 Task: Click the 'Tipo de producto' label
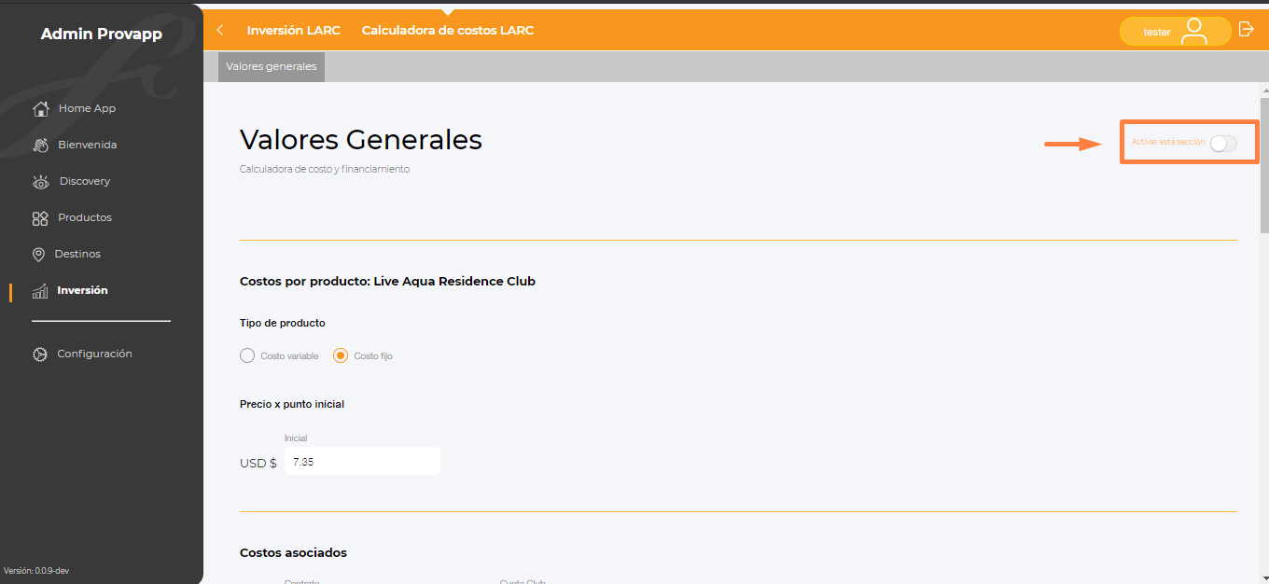click(x=283, y=323)
